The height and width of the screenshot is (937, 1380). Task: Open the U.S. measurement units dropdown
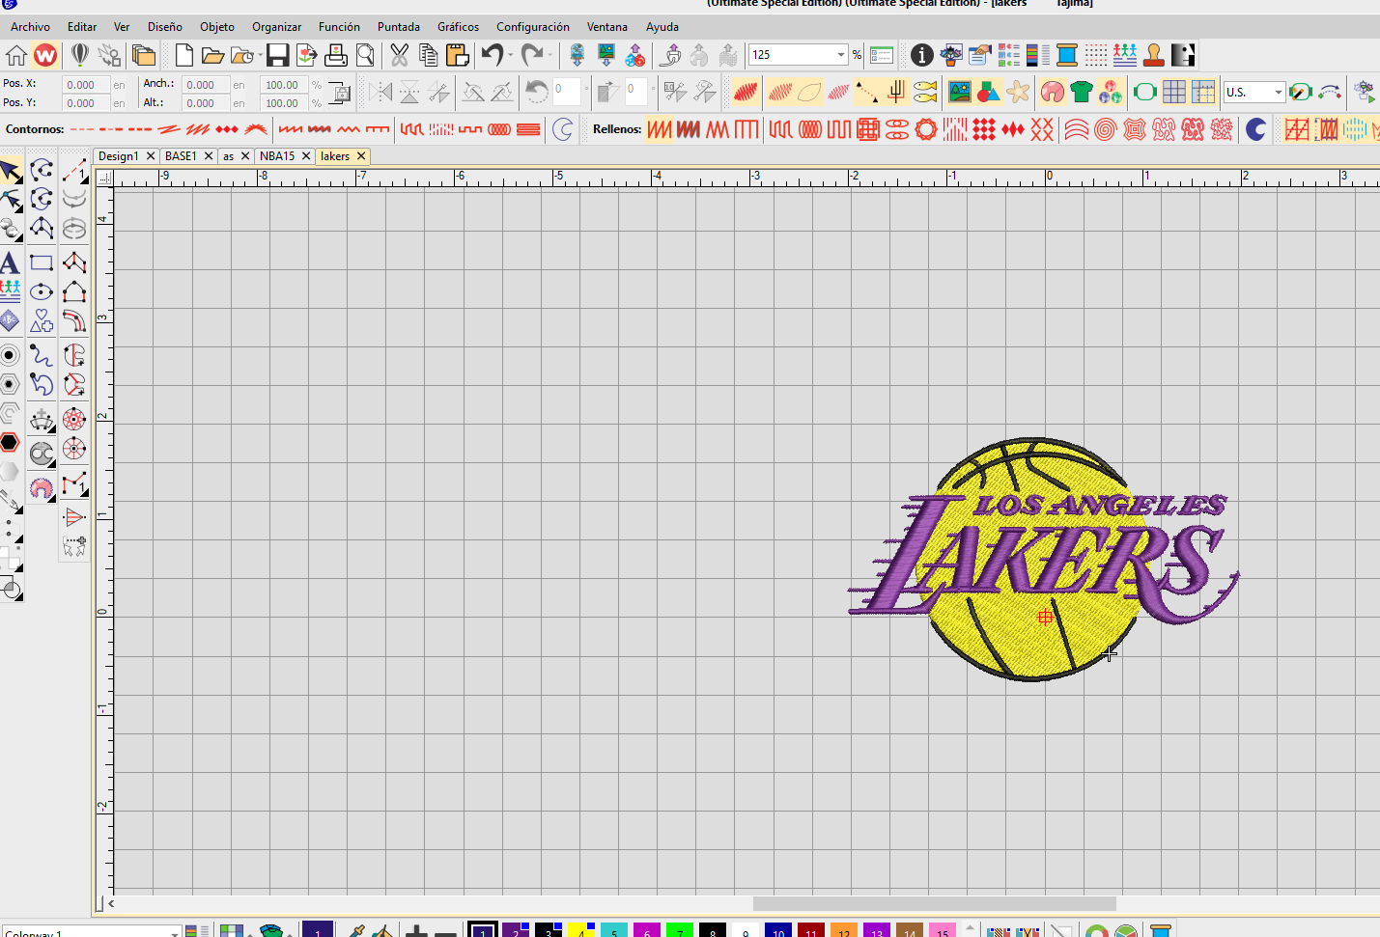click(1278, 93)
